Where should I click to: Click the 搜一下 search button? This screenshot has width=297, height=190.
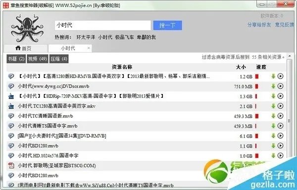(x=168, y=25)
